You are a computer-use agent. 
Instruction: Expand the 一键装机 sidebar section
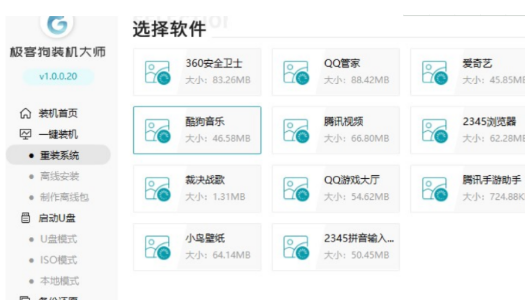tap(57, 135)
